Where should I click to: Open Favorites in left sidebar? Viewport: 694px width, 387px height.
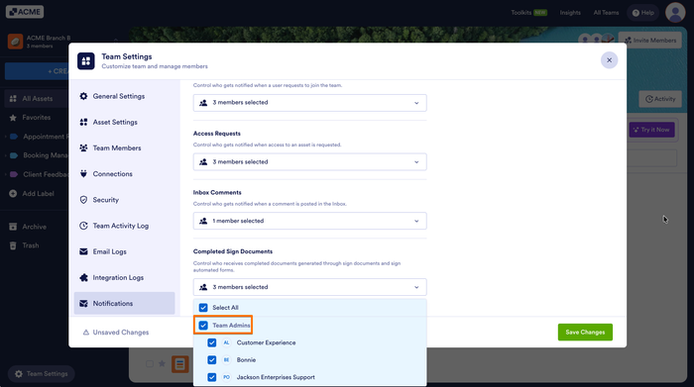tap(37, 118)
